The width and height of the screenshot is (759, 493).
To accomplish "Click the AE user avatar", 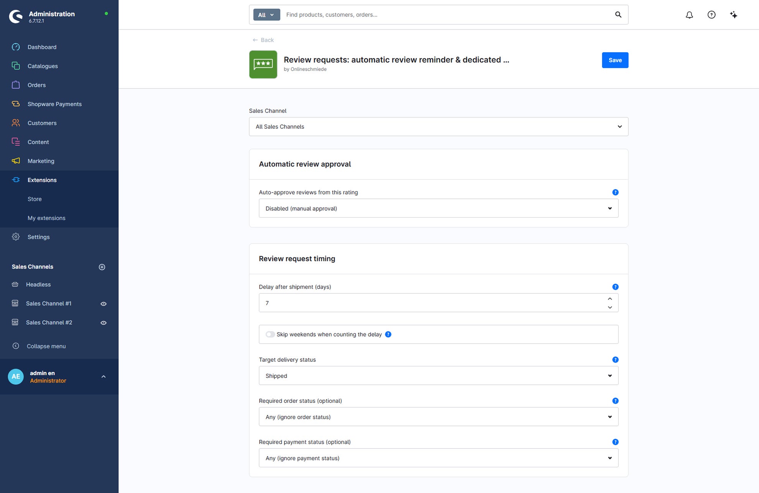I will [x=16, y=377].
